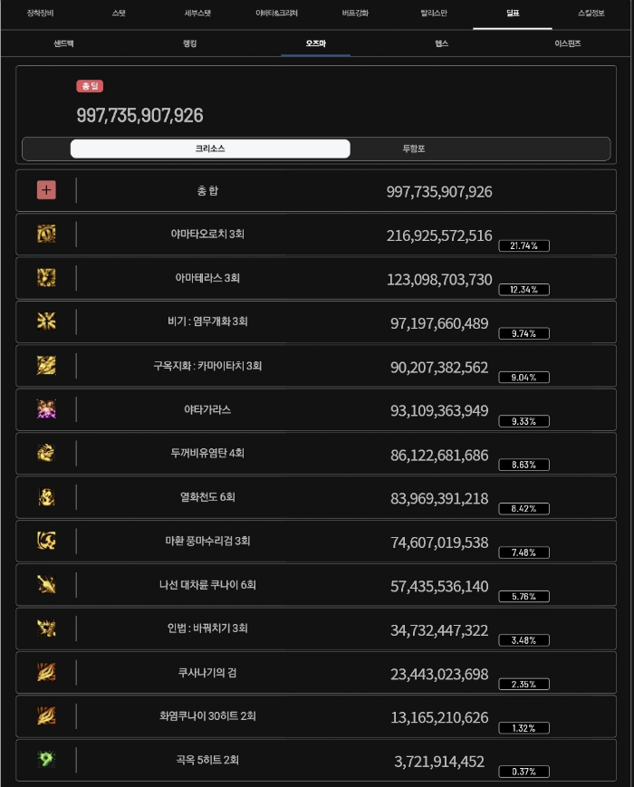Click the 두꺼비유염탄 skill icon
The height and width of the screenshot is (787, 634).
click(x=45, y=453)
